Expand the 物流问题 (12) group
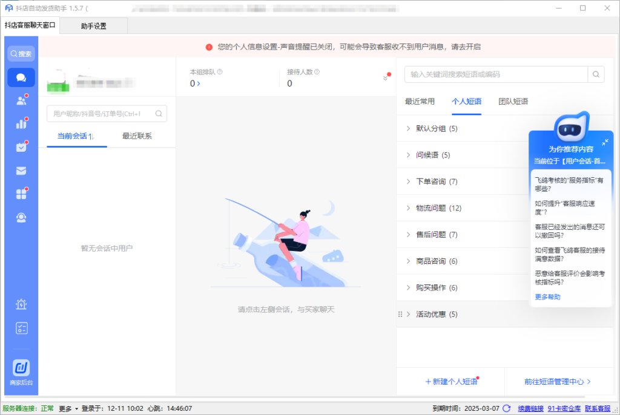Screen dimensions: 620x415 coord(408,208)
